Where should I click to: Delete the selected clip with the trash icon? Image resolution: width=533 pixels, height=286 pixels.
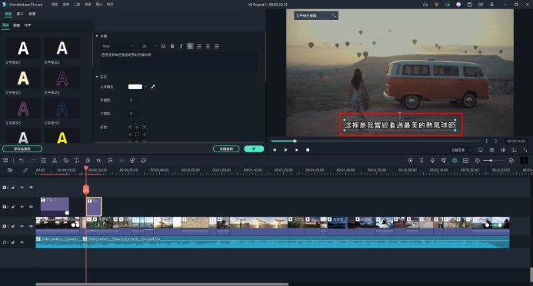(43, 160)
